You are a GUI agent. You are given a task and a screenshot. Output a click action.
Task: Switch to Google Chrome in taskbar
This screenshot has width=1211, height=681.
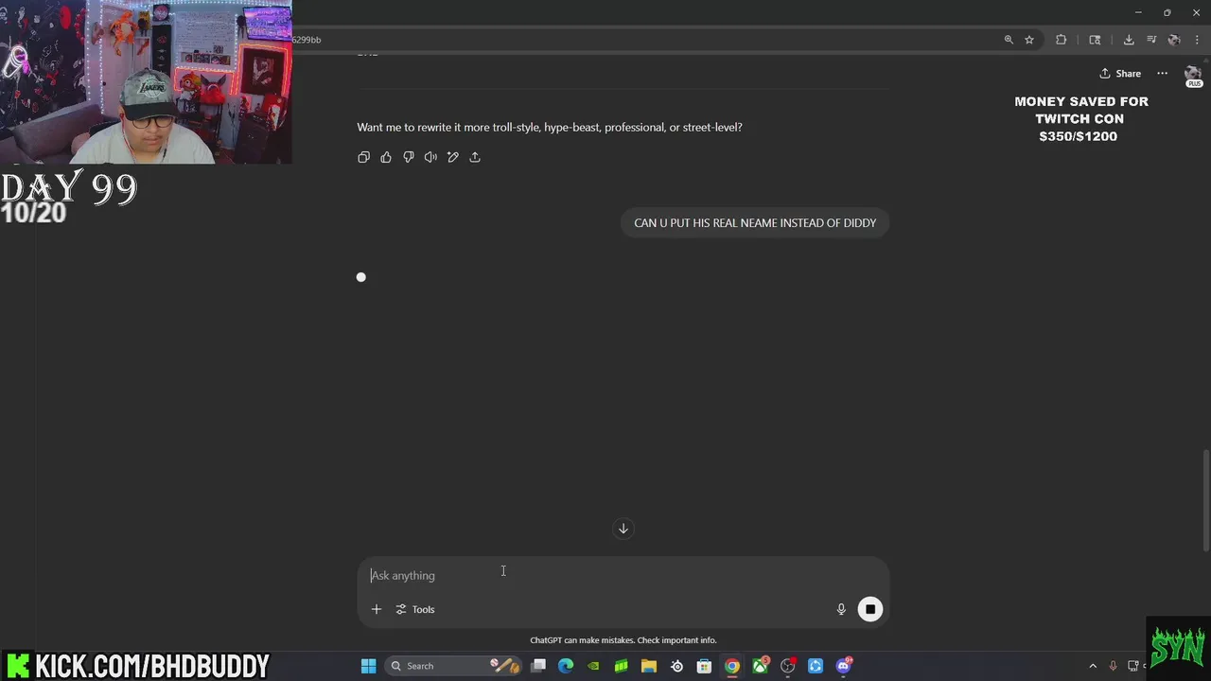pyautogui.click(x=732, y=666)
